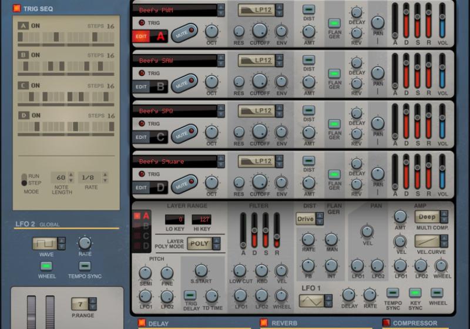Viewport: 470px width, 329px height.
Task: Toggle sequencer row C ON button
Action: pos(35,85)
